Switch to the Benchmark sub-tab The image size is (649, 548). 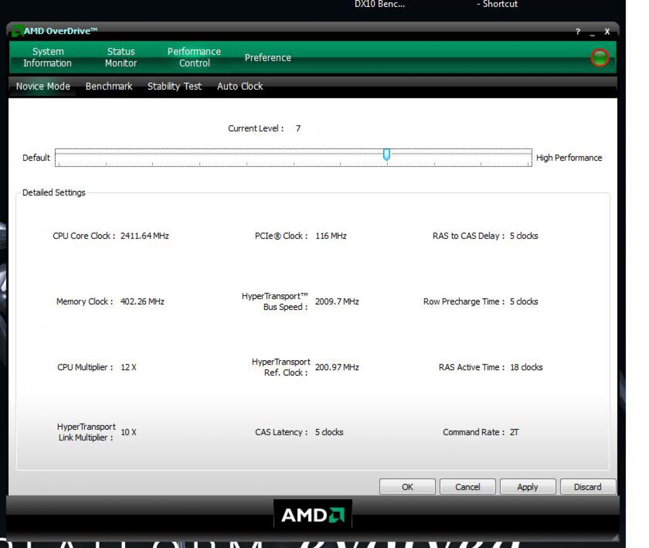click(109, 86)
